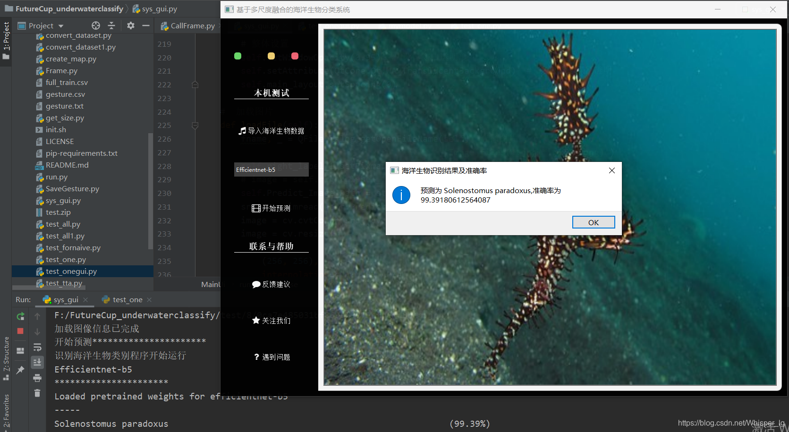Close the marine classification system window

coord(773,9)
